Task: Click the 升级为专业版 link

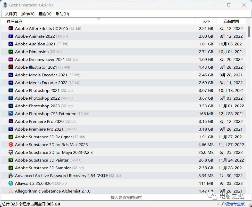Action: [x=233, y=204]
